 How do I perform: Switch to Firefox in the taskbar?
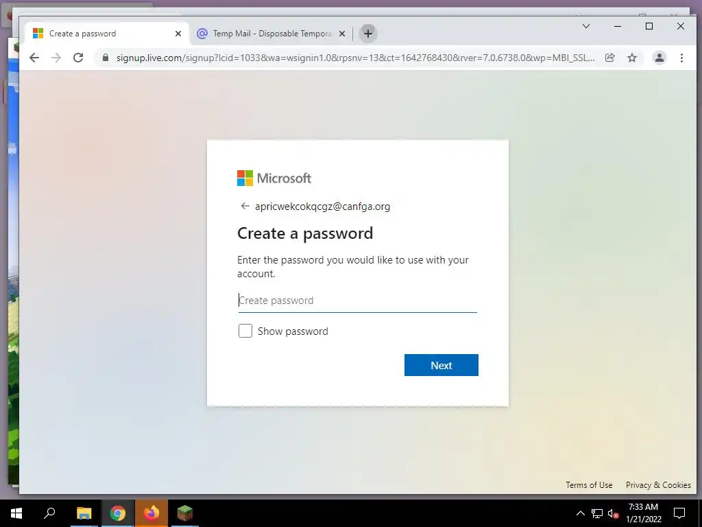point(152,513)
